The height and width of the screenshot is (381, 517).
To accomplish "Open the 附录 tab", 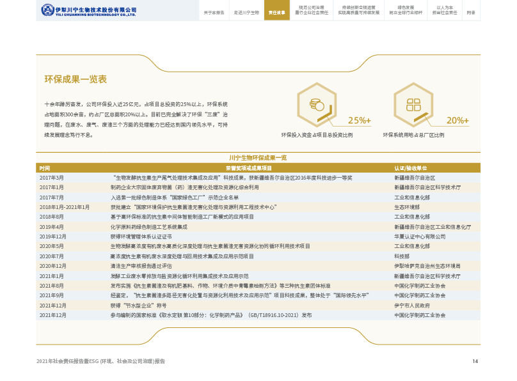I will click(x=471, y=12).
